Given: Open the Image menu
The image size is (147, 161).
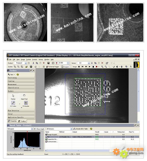Looking at the screenshot, I should point(23,59).
